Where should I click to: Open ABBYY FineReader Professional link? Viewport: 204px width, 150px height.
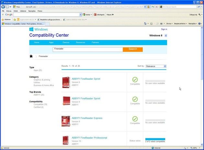pyautogui.click(x=89, y=138)
